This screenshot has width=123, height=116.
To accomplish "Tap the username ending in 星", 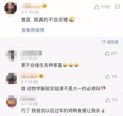I will (31, 53).
